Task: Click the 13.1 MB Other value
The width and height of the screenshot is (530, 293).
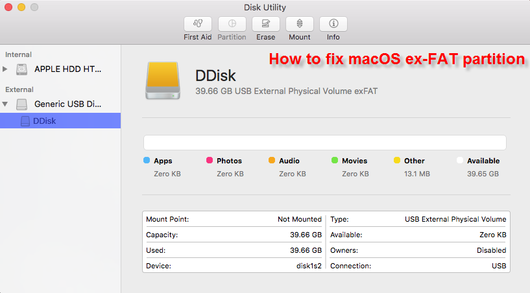Action: (417, 174)
